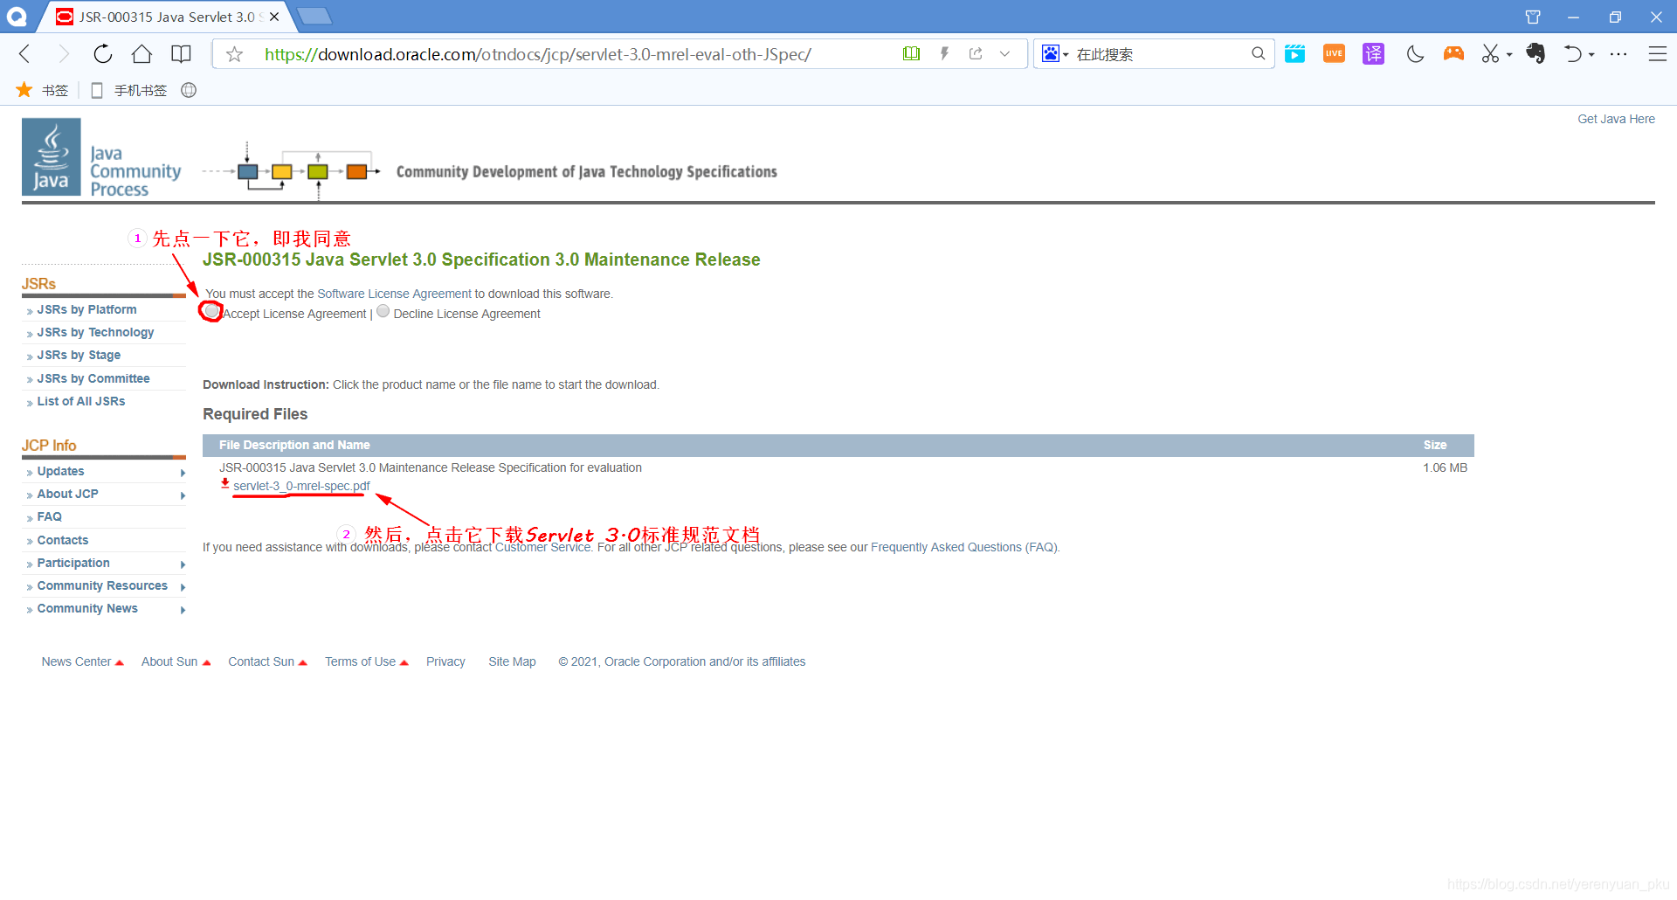1677x900 pixels.
Task: Select Decline License Agreement radio button
Action: 383,311
